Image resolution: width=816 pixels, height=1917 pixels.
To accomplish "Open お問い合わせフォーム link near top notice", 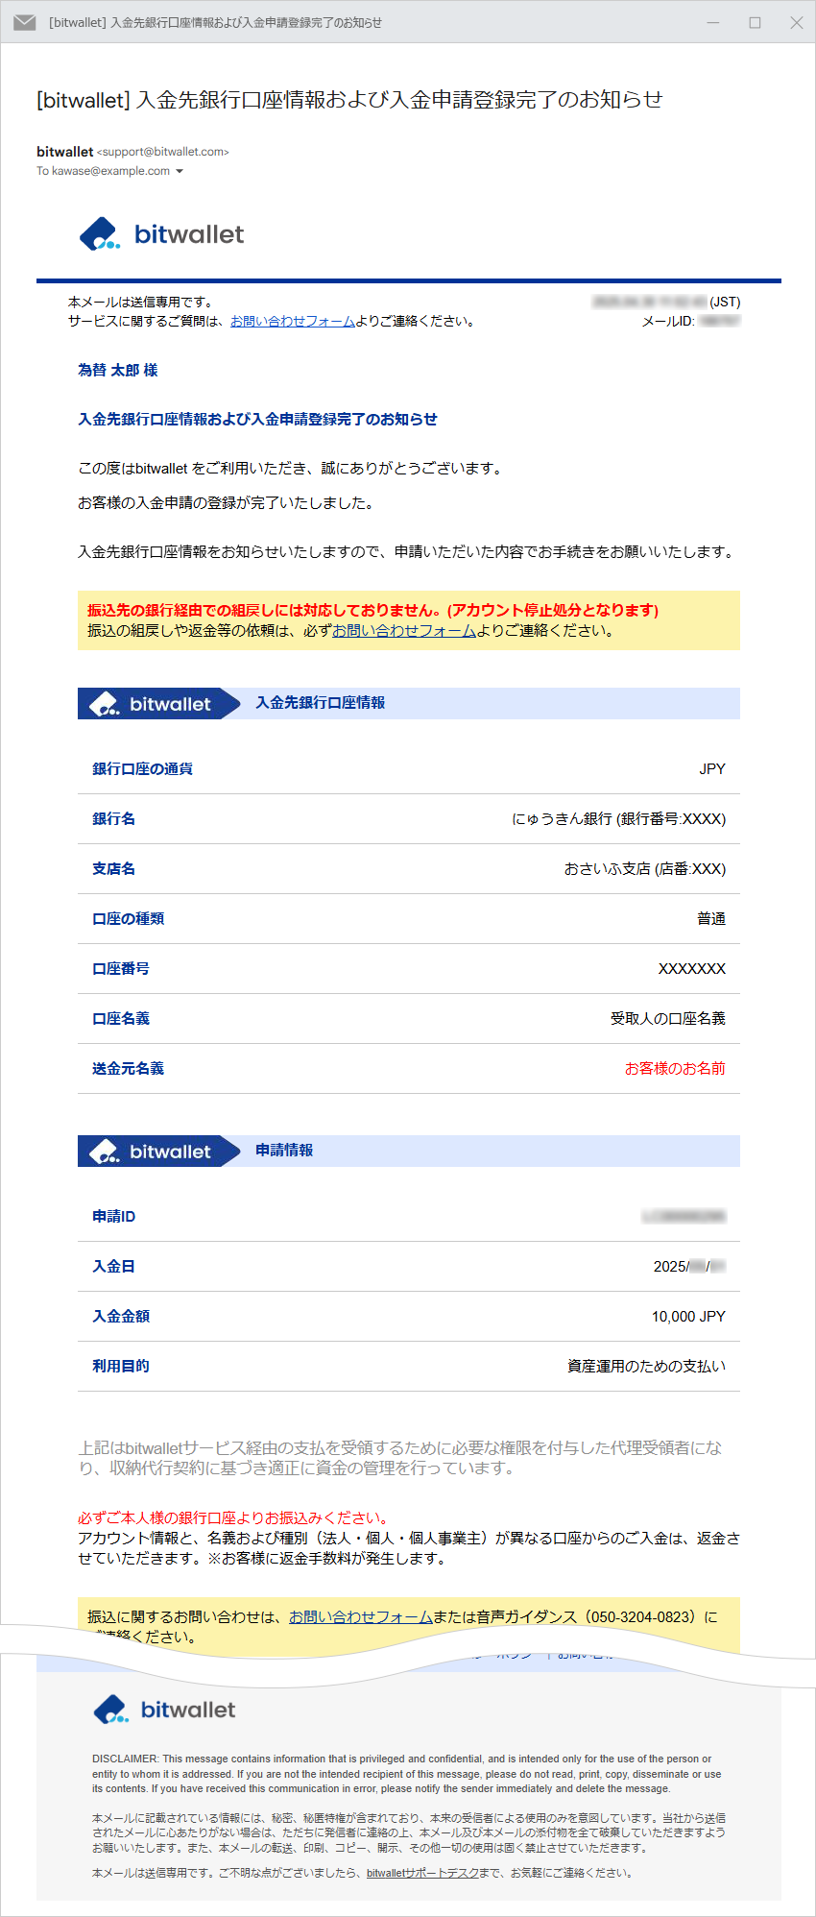I will coord(293,321).
